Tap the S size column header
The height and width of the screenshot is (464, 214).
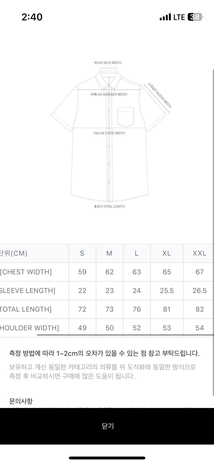82,253
